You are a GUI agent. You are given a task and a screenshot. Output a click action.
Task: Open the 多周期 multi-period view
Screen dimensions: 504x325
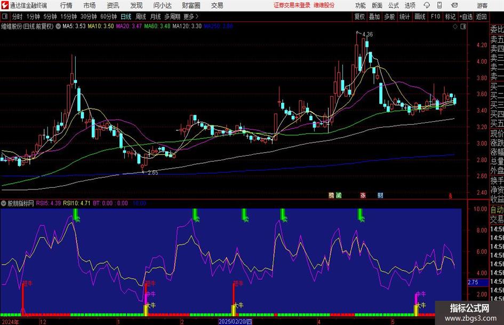click(x=172, y=17)
